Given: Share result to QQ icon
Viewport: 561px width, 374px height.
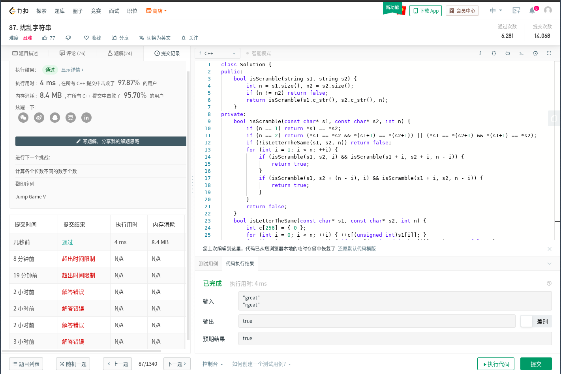Looking at the screenshot, I should tap(55, 118).
